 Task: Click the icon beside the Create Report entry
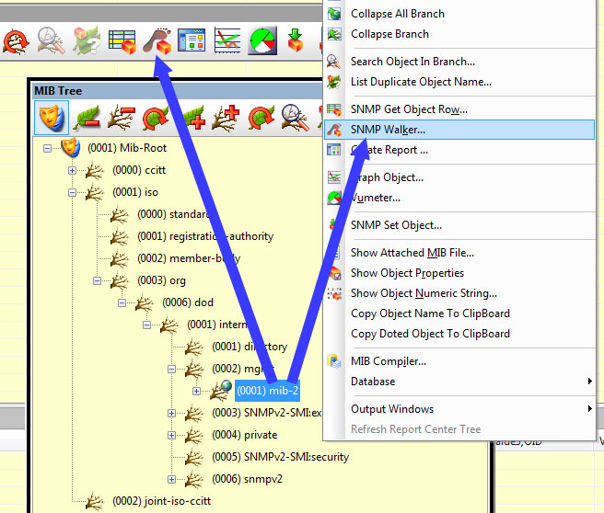pos(334,150)
